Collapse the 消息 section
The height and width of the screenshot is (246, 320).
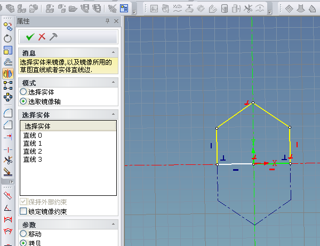click(x=112, y=53)
